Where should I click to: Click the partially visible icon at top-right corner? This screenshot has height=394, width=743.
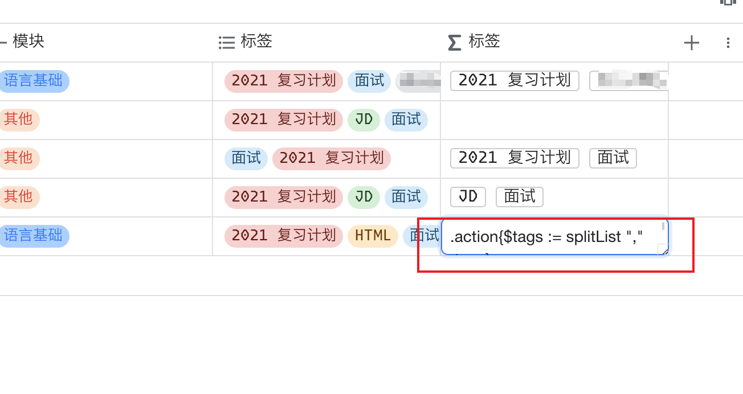tap(728, 2)
